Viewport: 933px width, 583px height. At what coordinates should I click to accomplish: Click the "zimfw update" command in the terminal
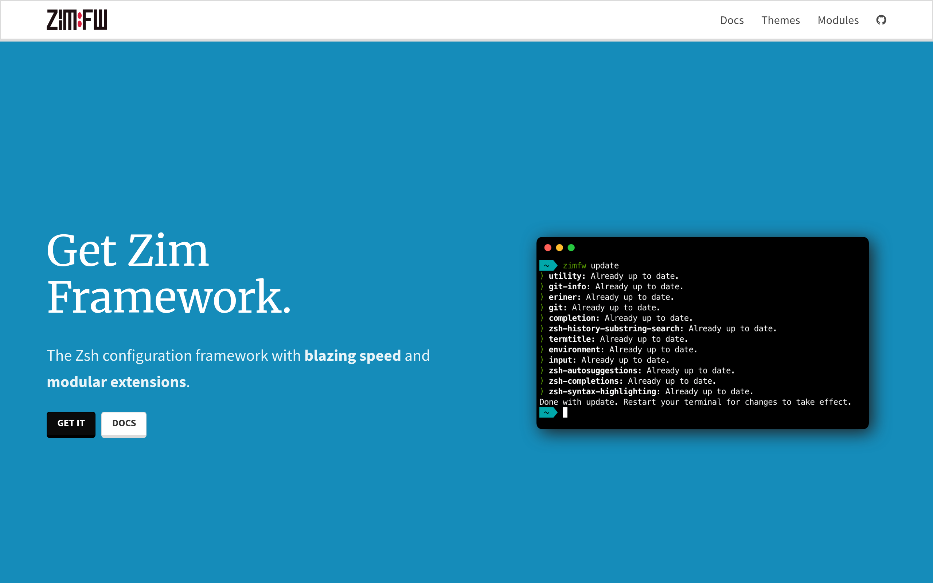591,265
